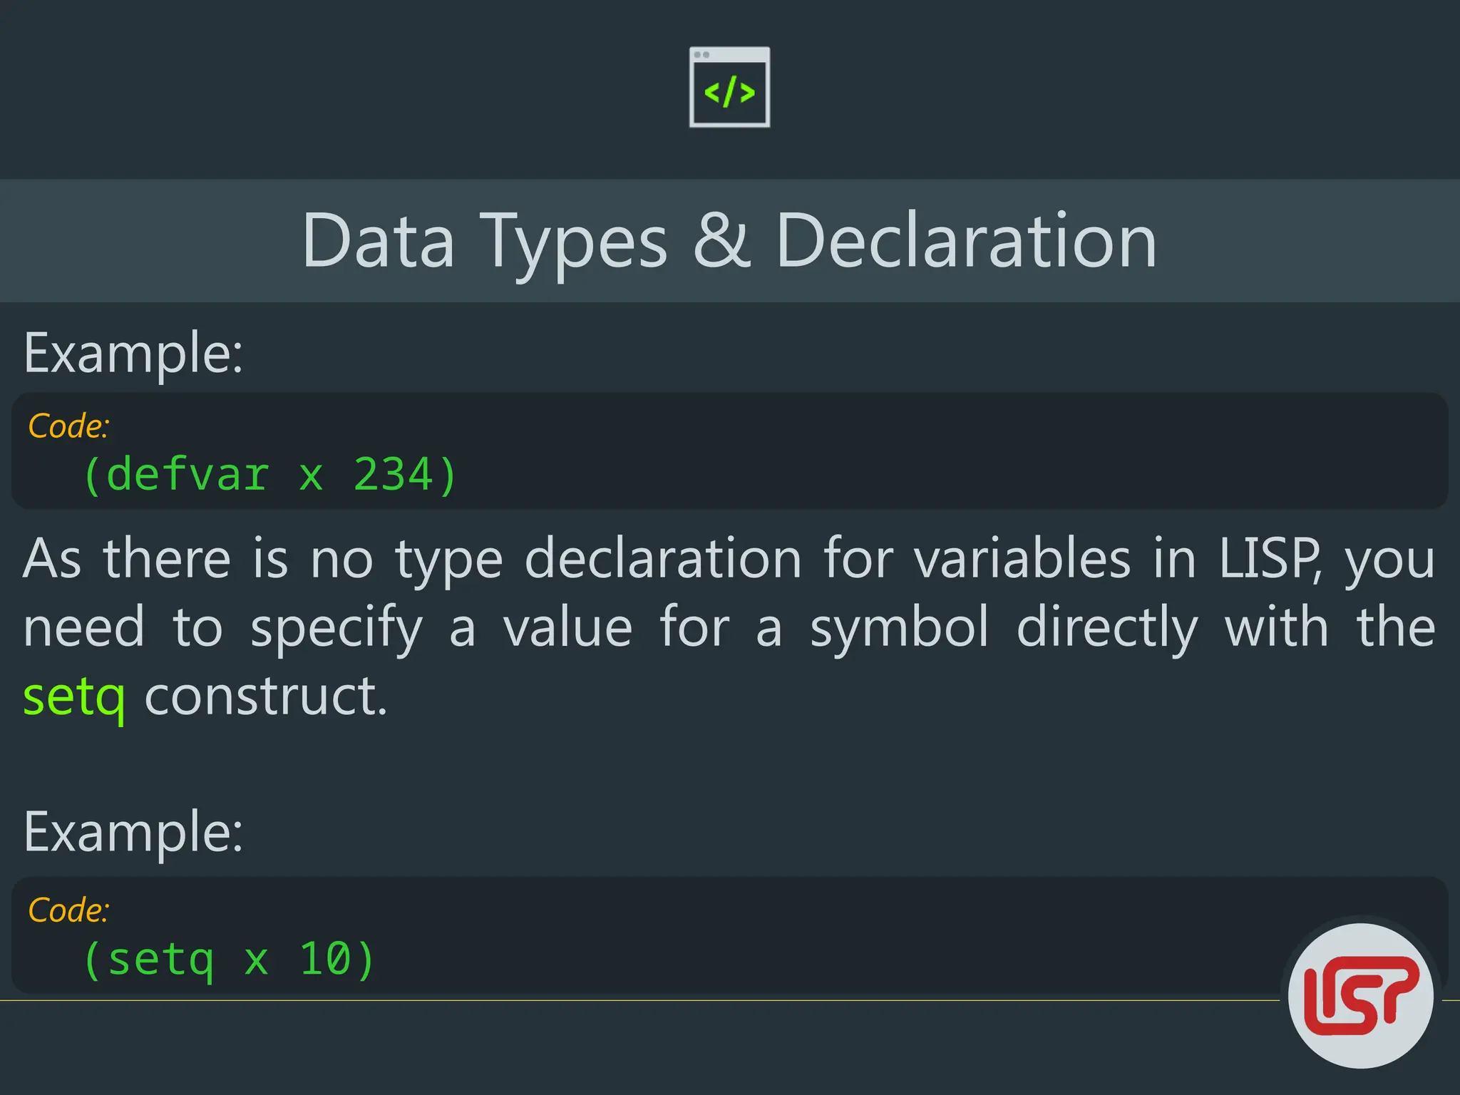Click the green "setq" word in the paragraph
The image size is (1460, 1095).
[74, 696]
